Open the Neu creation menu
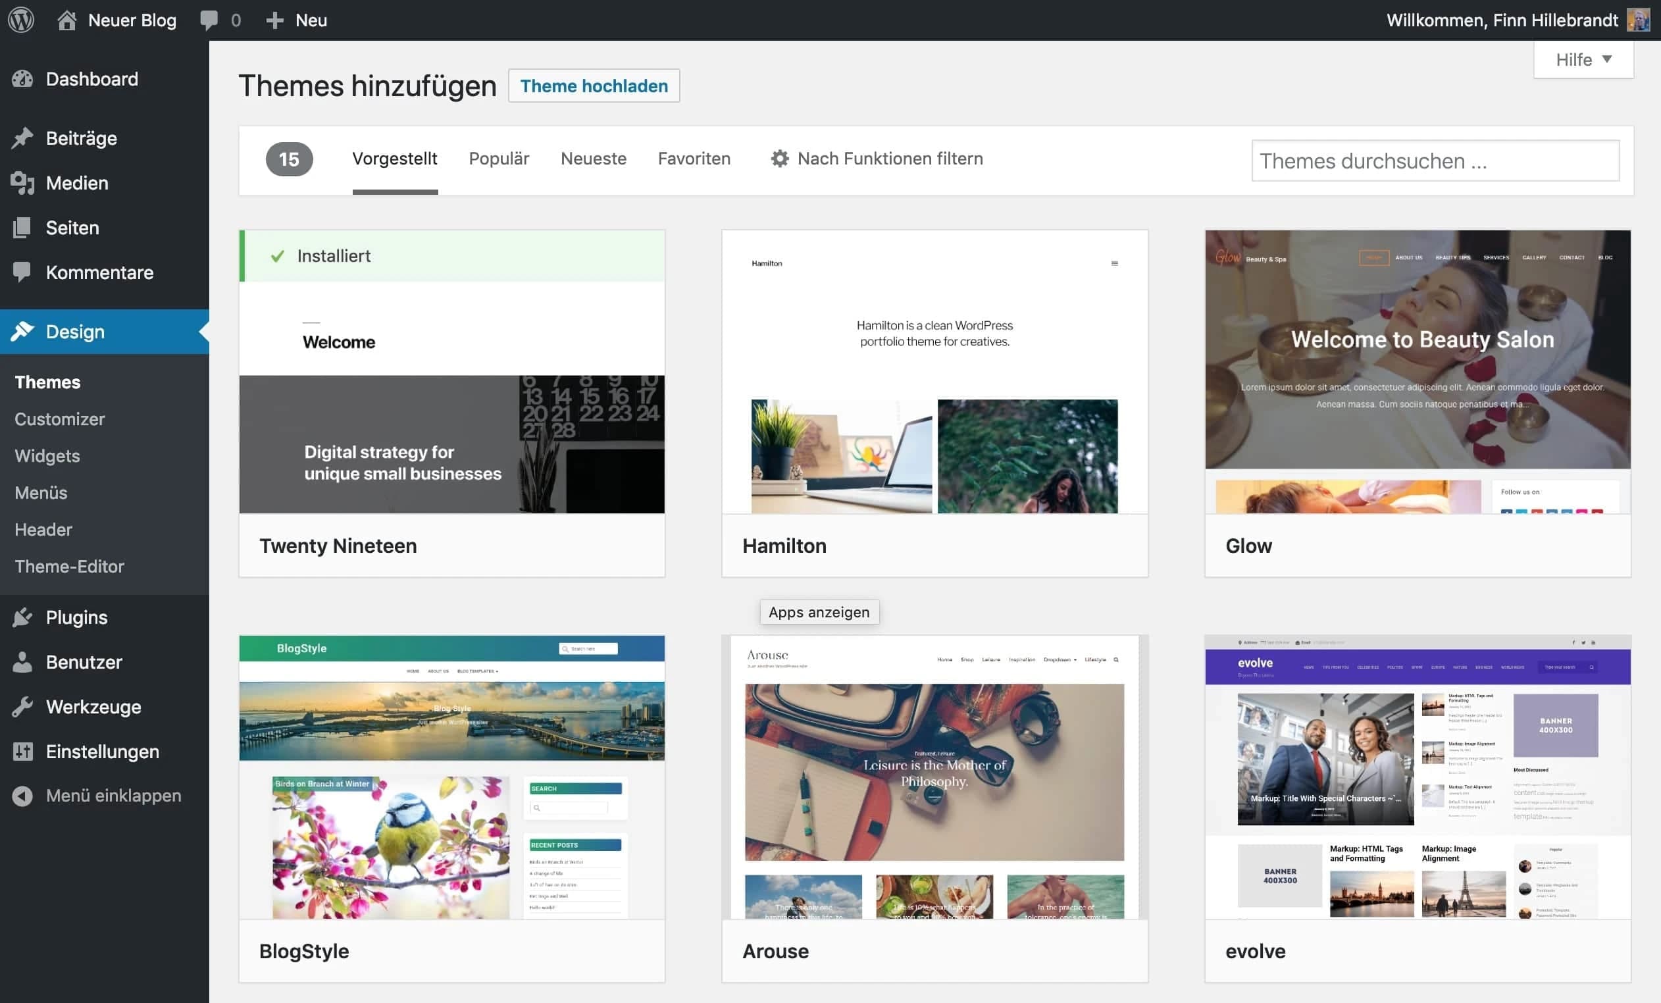1661x1003 pixels. pyautogui.click(x=296, y=20)
